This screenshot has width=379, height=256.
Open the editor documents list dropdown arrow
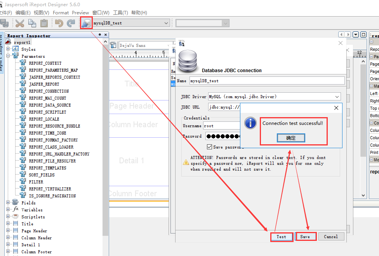coord(356,35)
